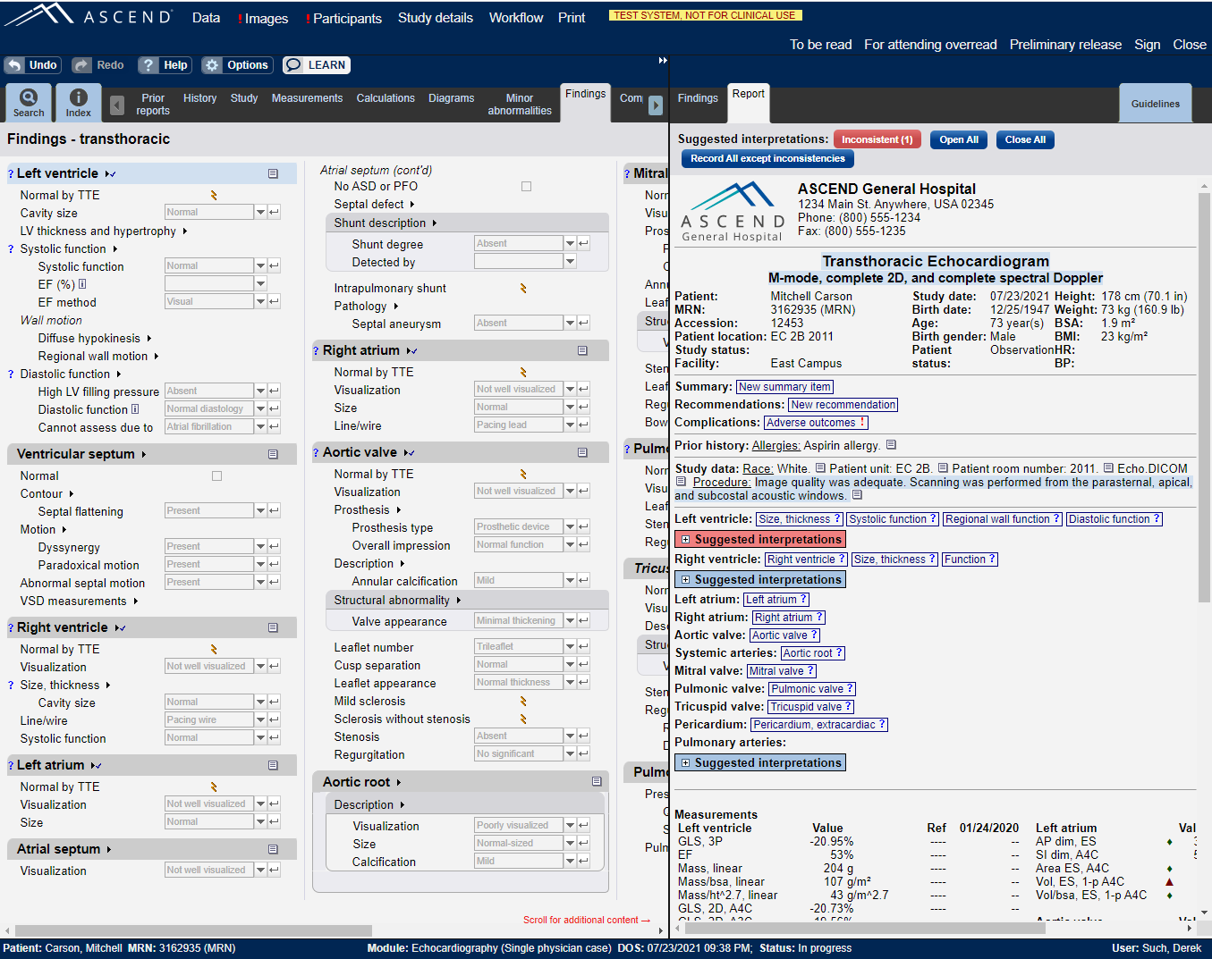Open the Search magnifier tool

[x=29, y=103]
